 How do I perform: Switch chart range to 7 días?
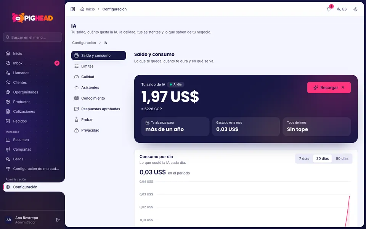coord(304,158)
